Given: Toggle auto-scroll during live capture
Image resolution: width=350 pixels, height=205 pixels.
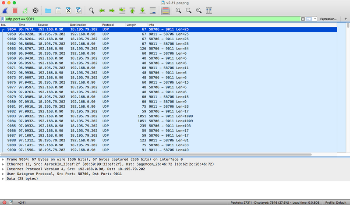Looking at the screenshot, I should (152, 11).
